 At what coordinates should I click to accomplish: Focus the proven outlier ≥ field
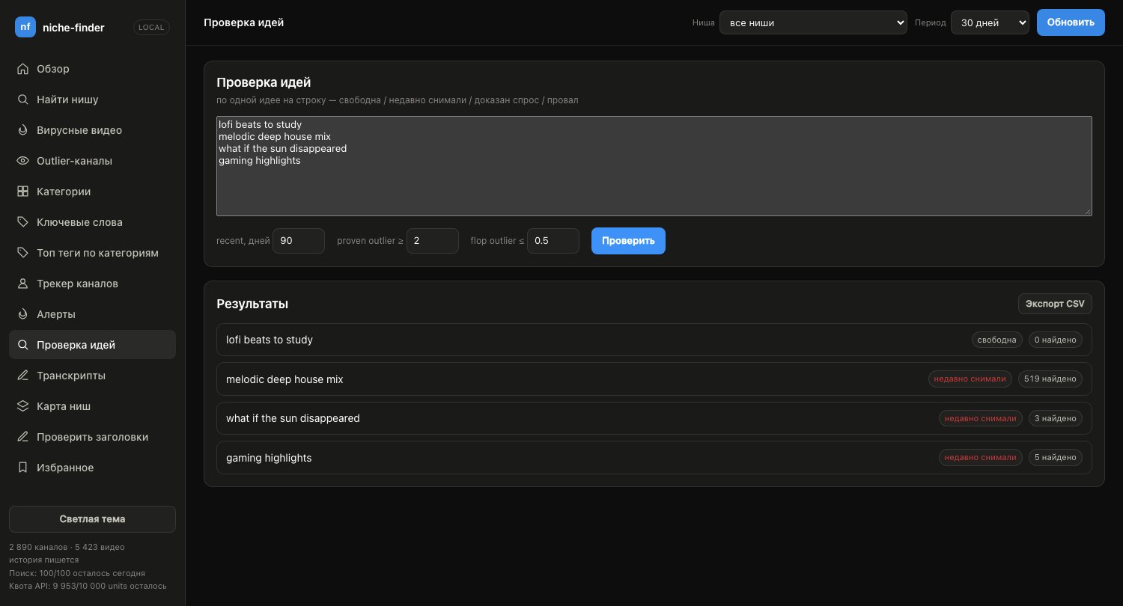click(x=433, y=241)
